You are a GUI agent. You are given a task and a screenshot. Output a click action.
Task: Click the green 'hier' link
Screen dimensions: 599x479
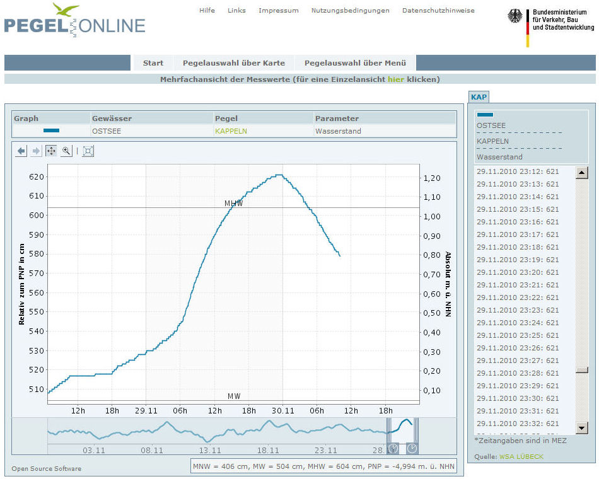[x=395, y=79]
